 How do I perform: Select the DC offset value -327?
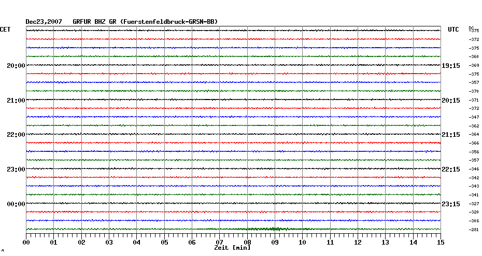click(x=474, y=204)
